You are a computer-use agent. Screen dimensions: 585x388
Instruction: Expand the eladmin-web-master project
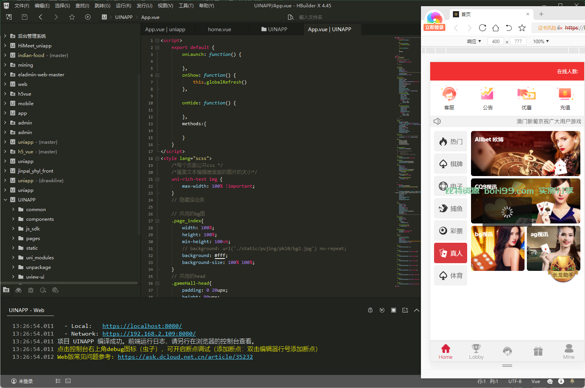5,74
